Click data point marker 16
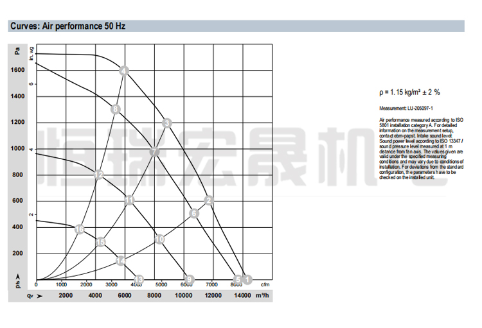 tap(80, 229)
